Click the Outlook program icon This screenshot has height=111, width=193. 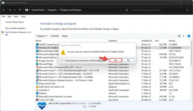[37, 93]
